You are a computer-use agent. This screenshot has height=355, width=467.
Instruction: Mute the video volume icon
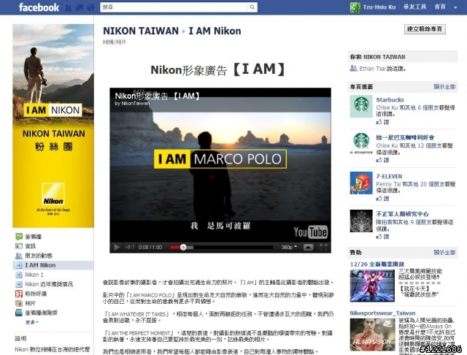pos(129,247)
